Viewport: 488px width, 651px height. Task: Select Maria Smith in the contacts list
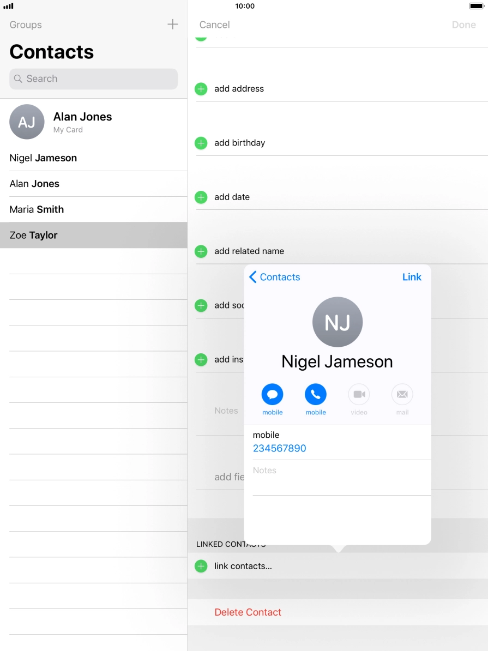point(37,209)
